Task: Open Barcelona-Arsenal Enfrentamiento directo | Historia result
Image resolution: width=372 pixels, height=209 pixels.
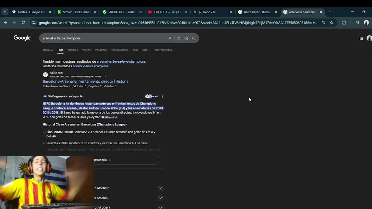Action: [85, 82]
